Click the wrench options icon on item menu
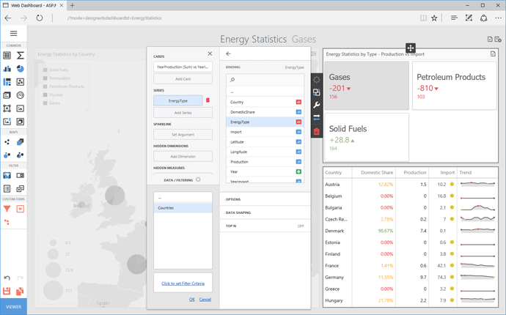 coord(317,105)
